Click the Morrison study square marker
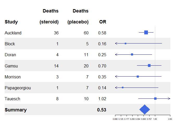Screen dimensions: 175x125 [x=138, y=77]
